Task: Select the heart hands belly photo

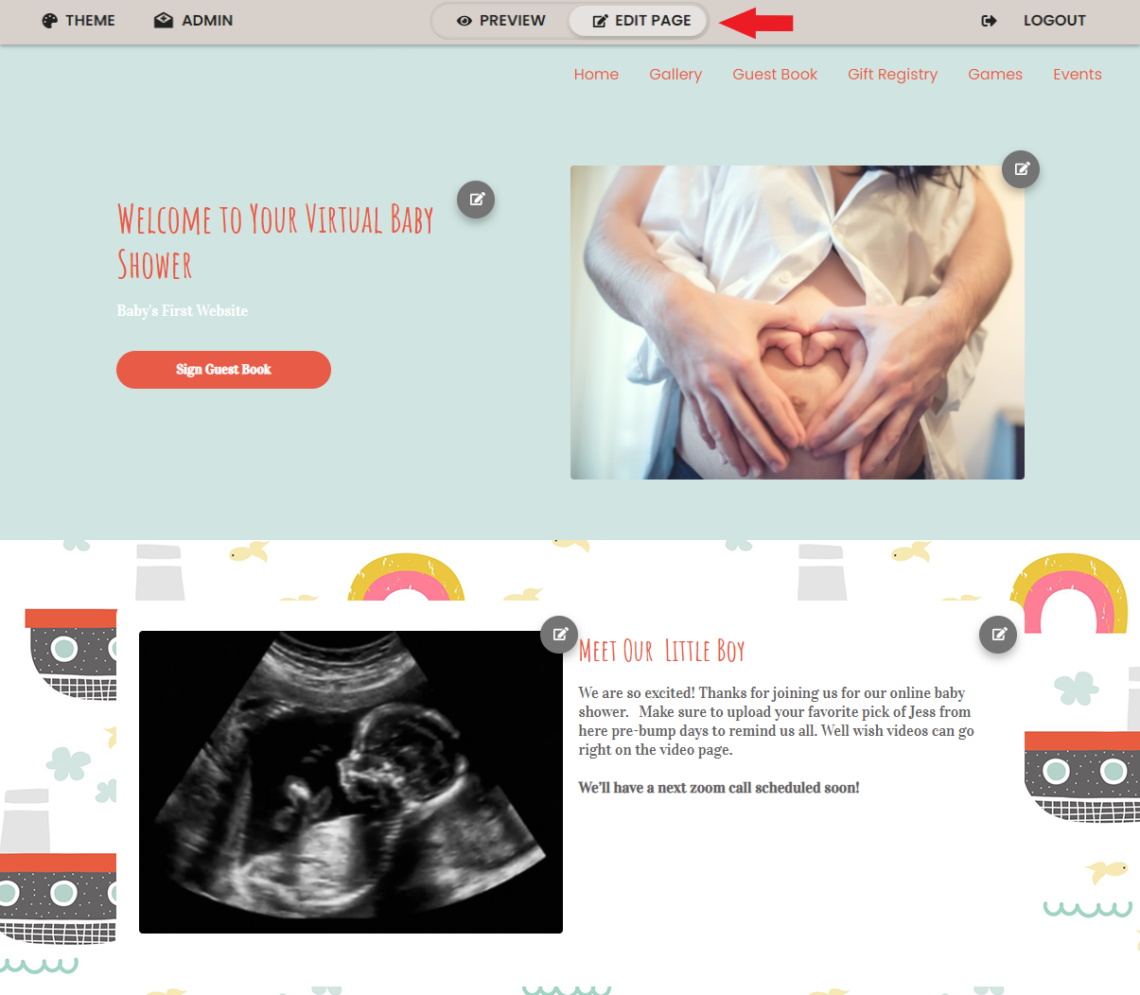Action: [x=798, y=323]
